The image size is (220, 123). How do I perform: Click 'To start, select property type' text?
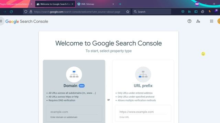[109, 51]
